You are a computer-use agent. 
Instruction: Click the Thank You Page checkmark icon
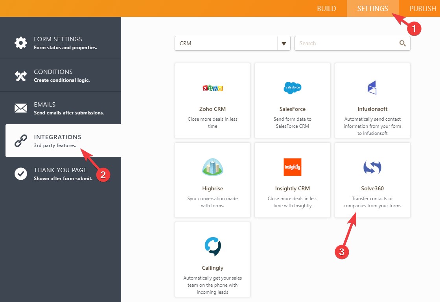coord(21,174)
